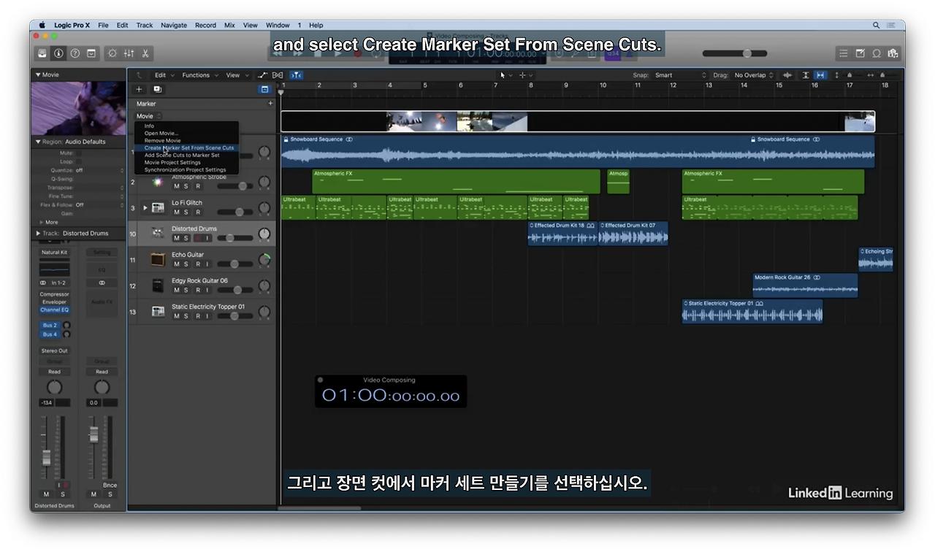Click the Compressor plug-in slot
Image resolution: width=935 pixels, height=552 pixels.
coord(54,294)
